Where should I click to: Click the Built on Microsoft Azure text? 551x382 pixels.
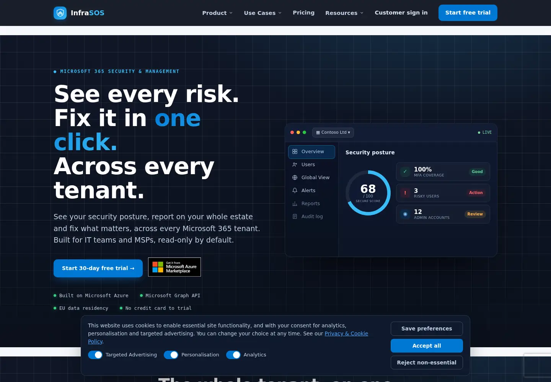pyautogui.click(x=94, y=296)
